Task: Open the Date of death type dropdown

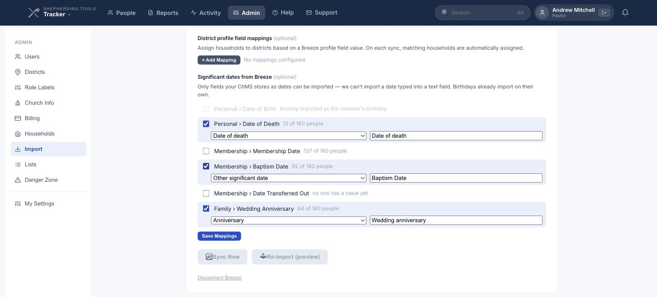Action: click(288, 136)
